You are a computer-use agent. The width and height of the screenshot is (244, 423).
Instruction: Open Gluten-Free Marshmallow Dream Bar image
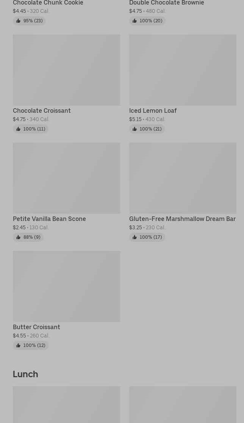183,178
